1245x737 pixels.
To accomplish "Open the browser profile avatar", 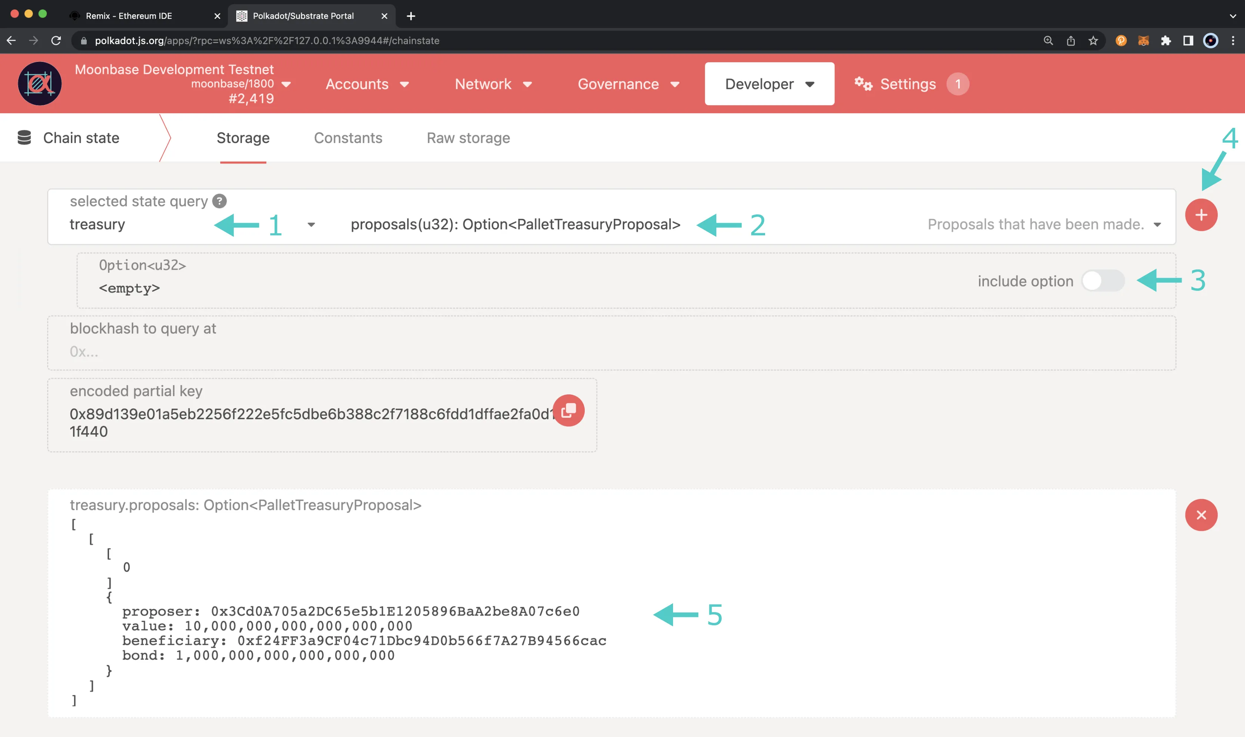I will 1211,41.
